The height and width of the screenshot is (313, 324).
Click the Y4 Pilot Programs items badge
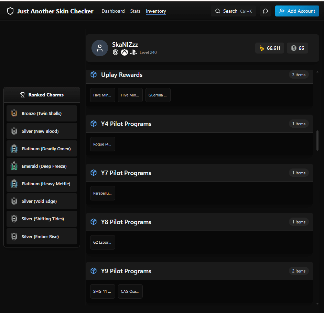[x=299, y=124]
